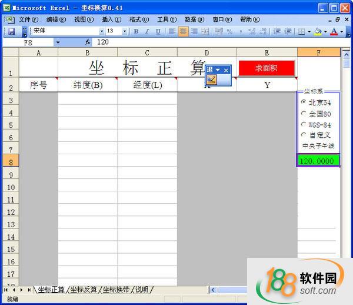The height and width of the screenshot is (305, 353).
Task: Toggle italic formatting
Action: tap(147, 31)
